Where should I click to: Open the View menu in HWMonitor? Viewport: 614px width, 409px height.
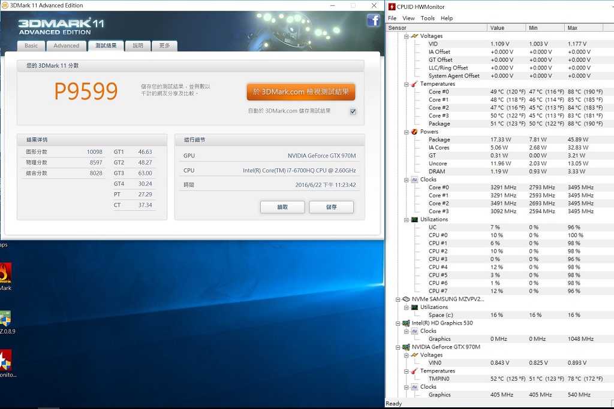[x=408, y=18]
